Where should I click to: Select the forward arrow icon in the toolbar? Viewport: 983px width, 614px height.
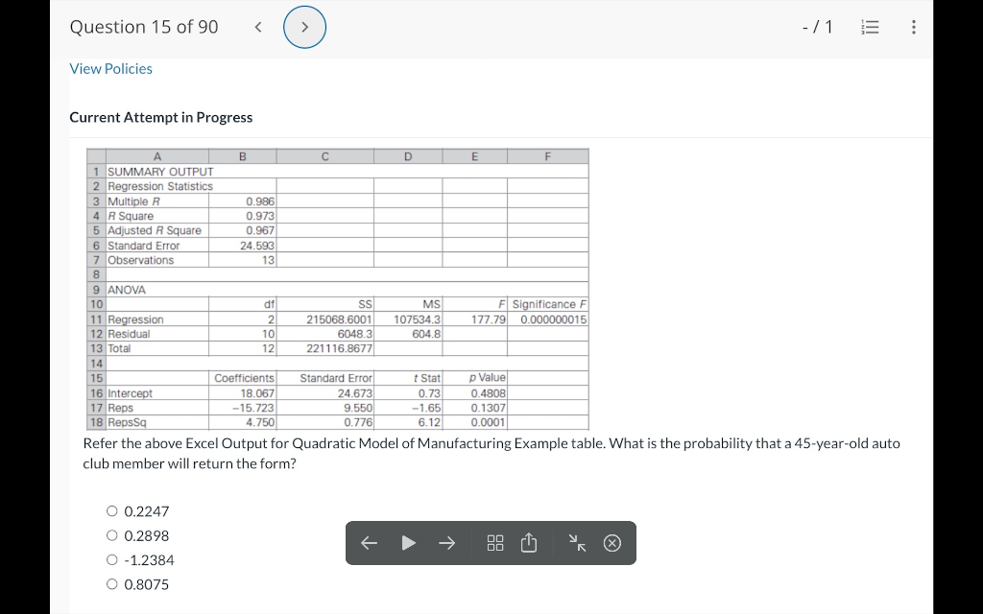[x=446, y=543]
